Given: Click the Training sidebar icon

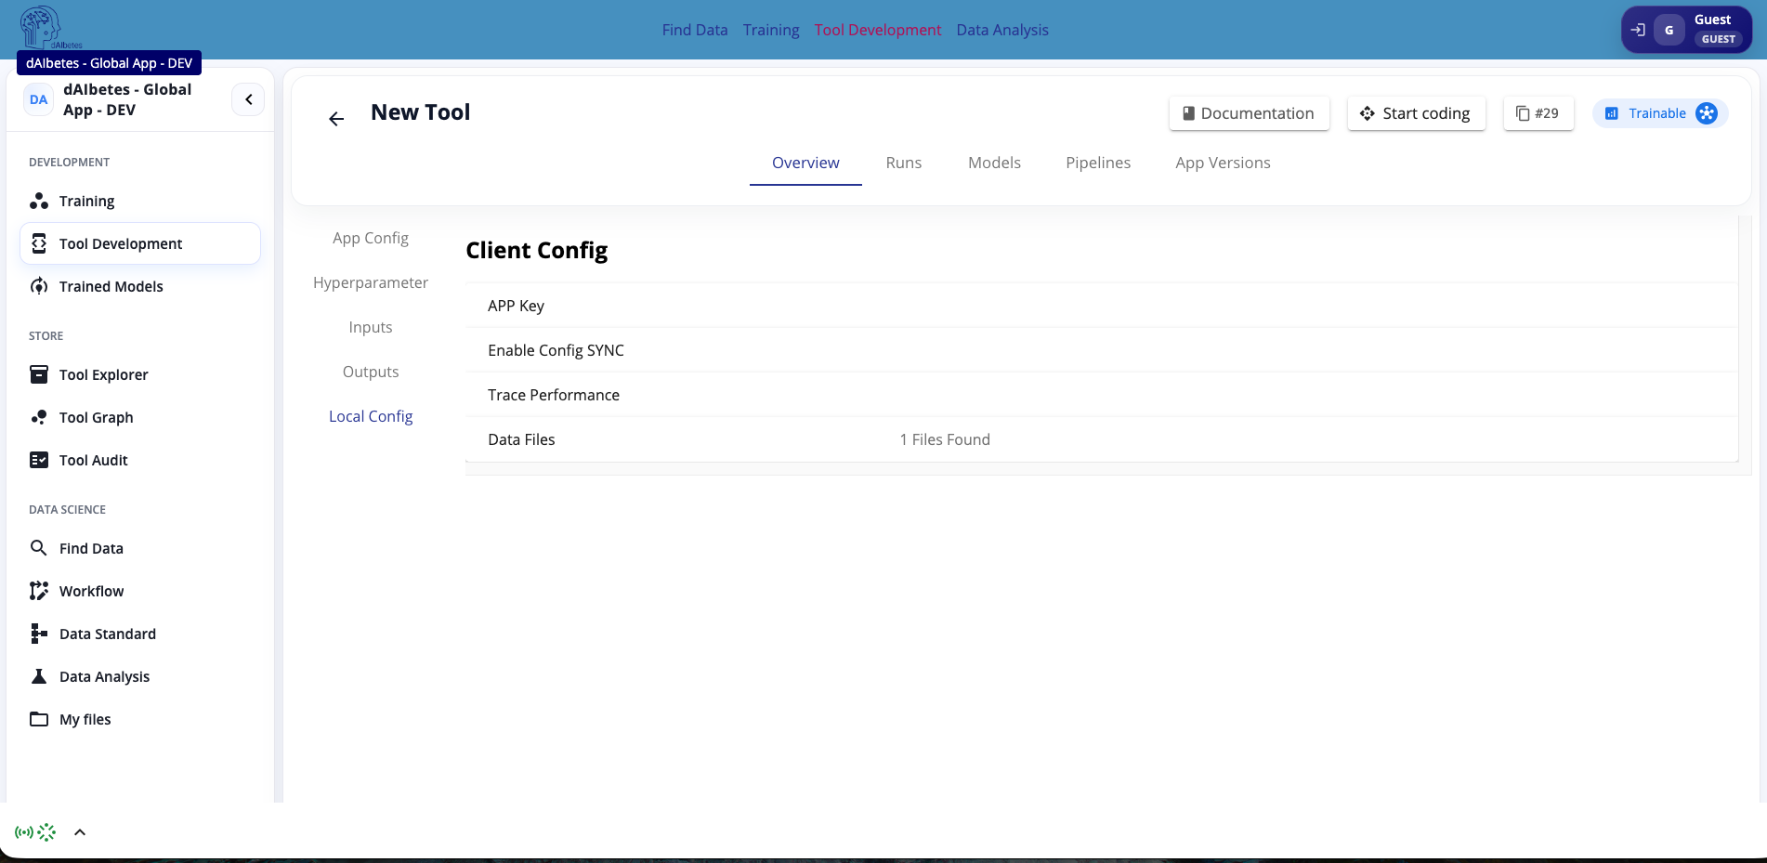Looking at the screenshot, I should [39, 201].
